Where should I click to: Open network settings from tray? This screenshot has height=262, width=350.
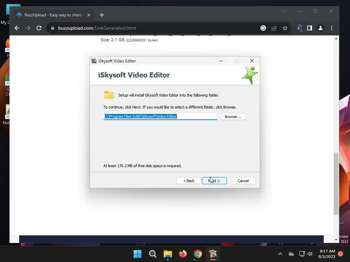tap(302, 254)
